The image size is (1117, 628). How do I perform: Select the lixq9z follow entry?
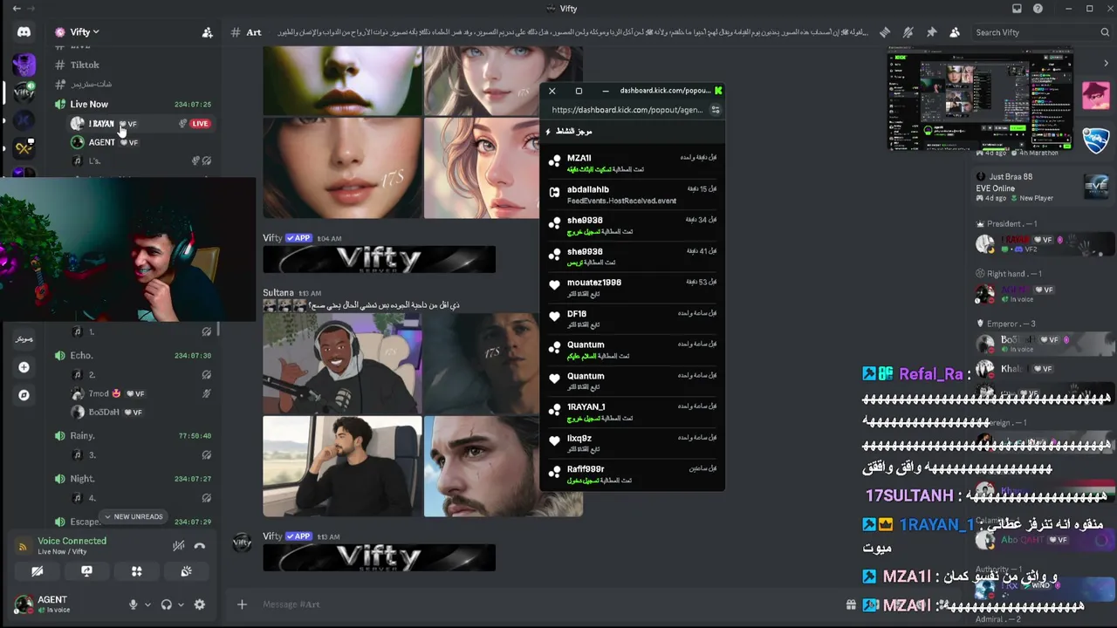pyautogui.click(x=632, y=443)
